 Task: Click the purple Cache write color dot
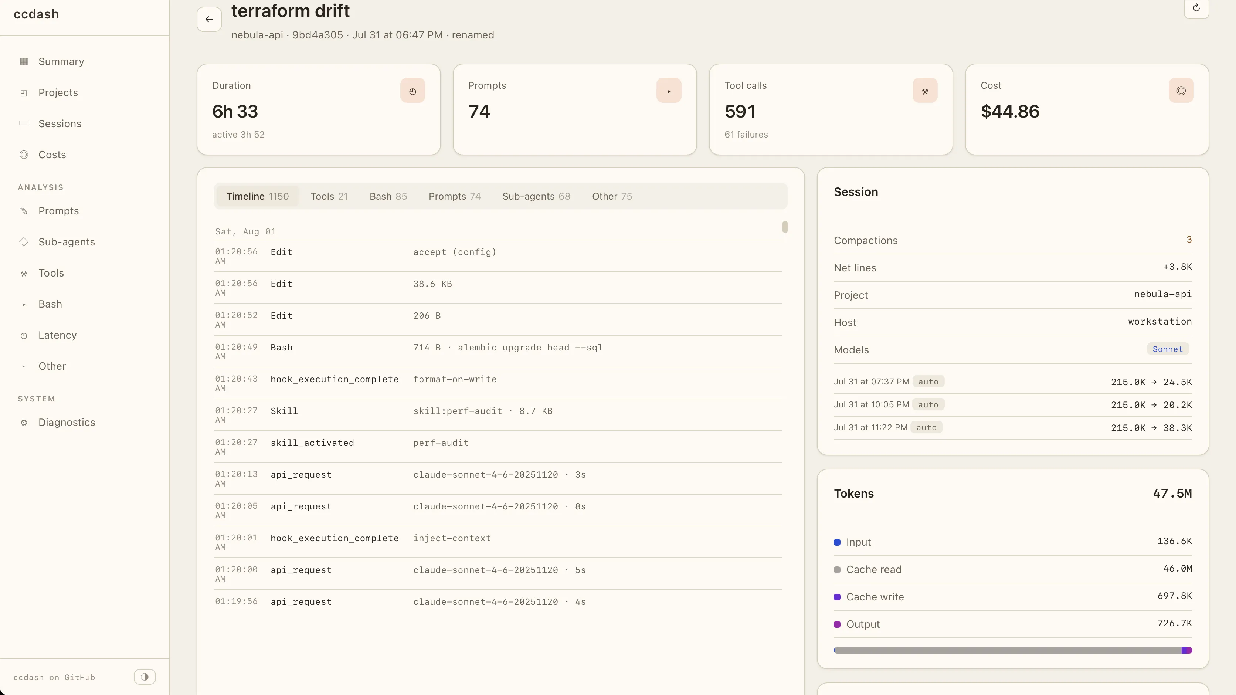tap(837, 597)
